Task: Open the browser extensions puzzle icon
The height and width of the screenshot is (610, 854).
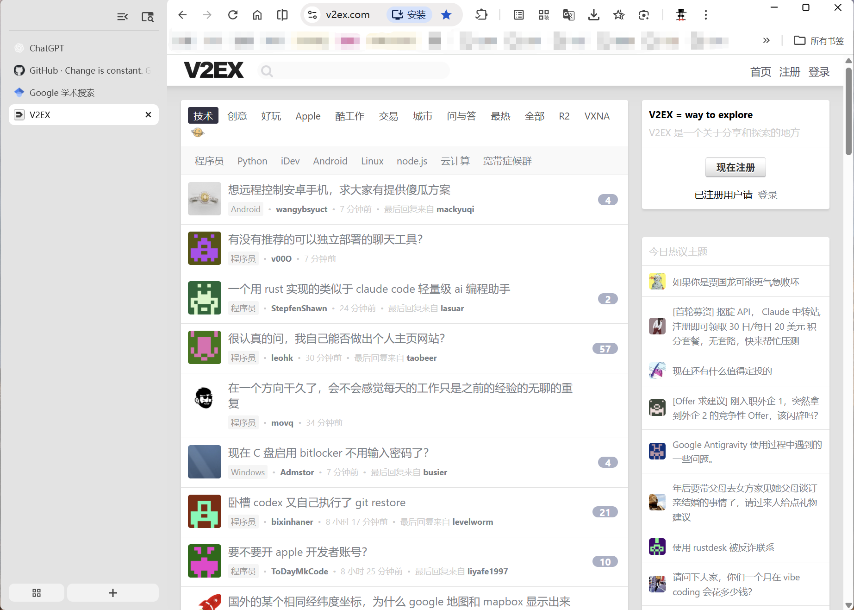Action: 481,15
